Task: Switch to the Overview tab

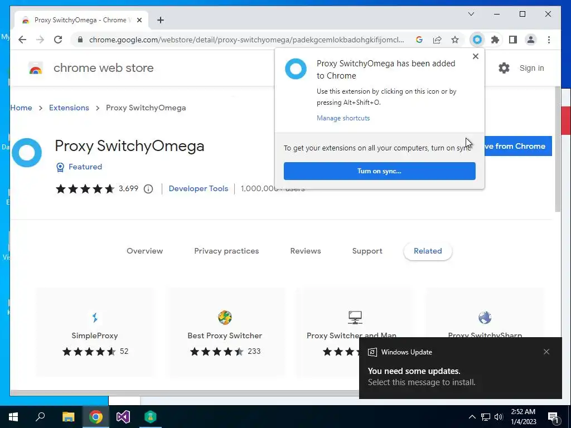Action: point(144,251)
